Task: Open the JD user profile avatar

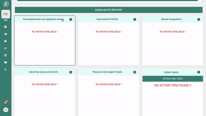Action: point(6,110)
